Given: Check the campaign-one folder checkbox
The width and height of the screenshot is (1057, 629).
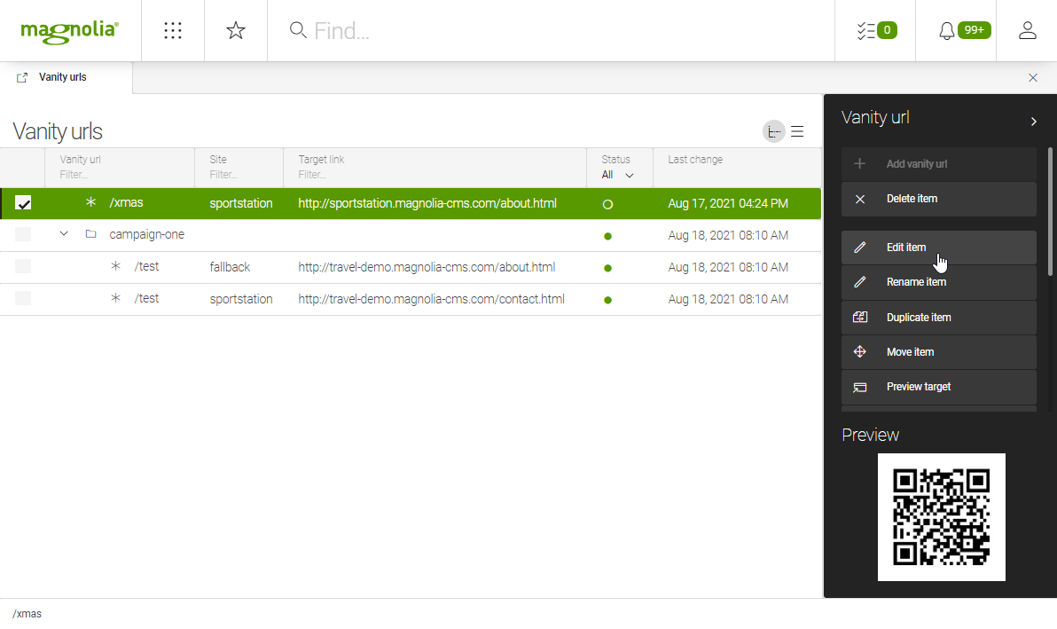Looking at the screenshot, I should [x=23, y=234].
